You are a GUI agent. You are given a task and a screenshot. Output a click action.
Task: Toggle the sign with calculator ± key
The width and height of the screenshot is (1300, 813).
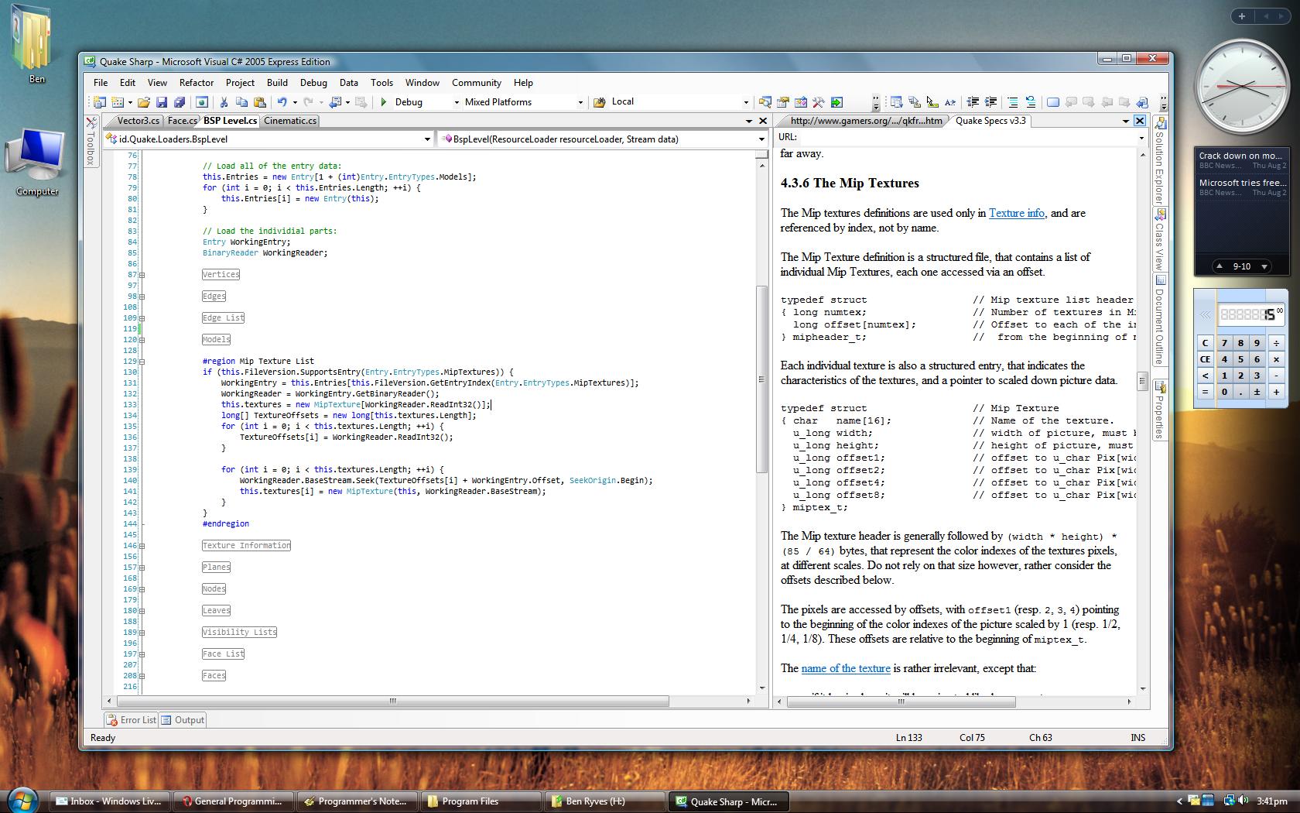1257,392
